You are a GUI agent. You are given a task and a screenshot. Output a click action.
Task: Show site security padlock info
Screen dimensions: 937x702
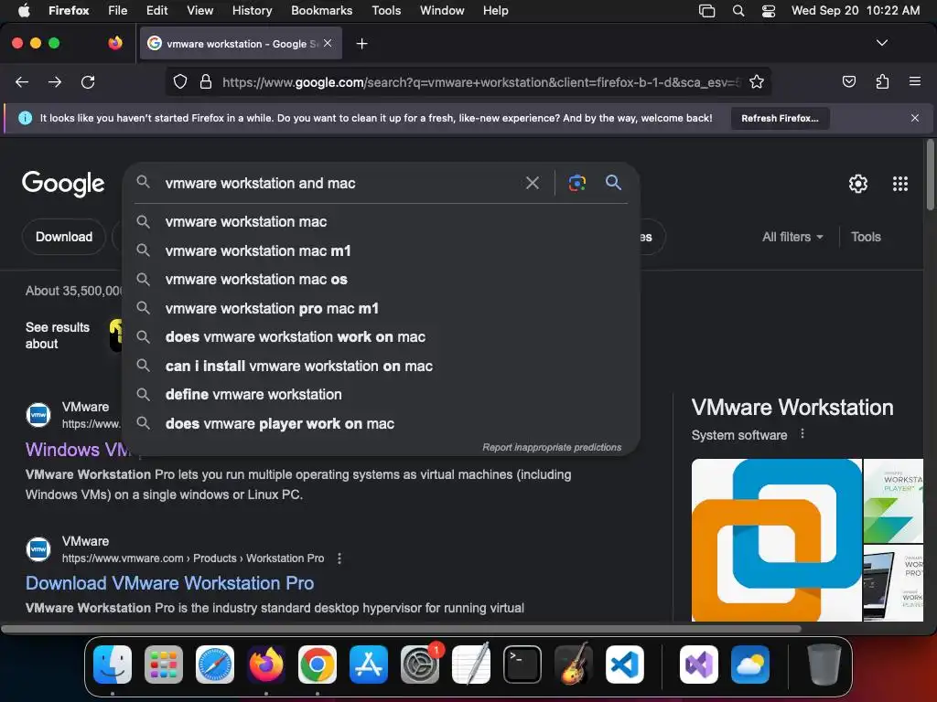point(206,81)
